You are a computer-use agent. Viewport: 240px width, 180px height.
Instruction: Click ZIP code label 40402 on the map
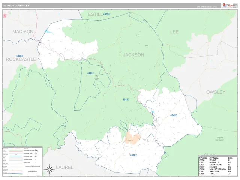click(x=133, y=155)
